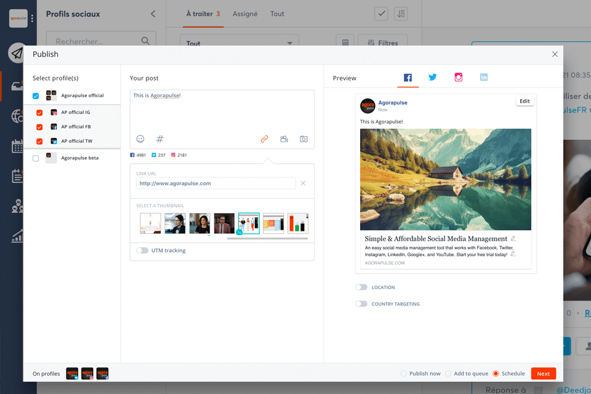This screenshot has height=394, width=591.
Task: Click Agorapulse page name in preview
Action: tap(393, 103)
